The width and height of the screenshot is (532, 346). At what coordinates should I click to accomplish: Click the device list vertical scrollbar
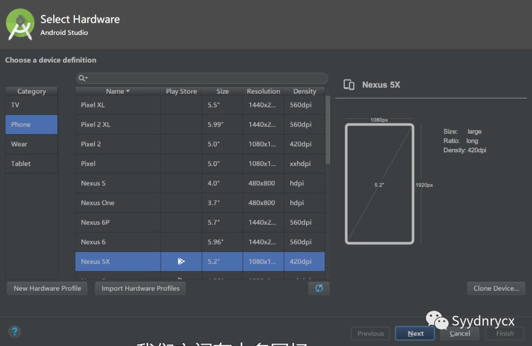point(328,131)
